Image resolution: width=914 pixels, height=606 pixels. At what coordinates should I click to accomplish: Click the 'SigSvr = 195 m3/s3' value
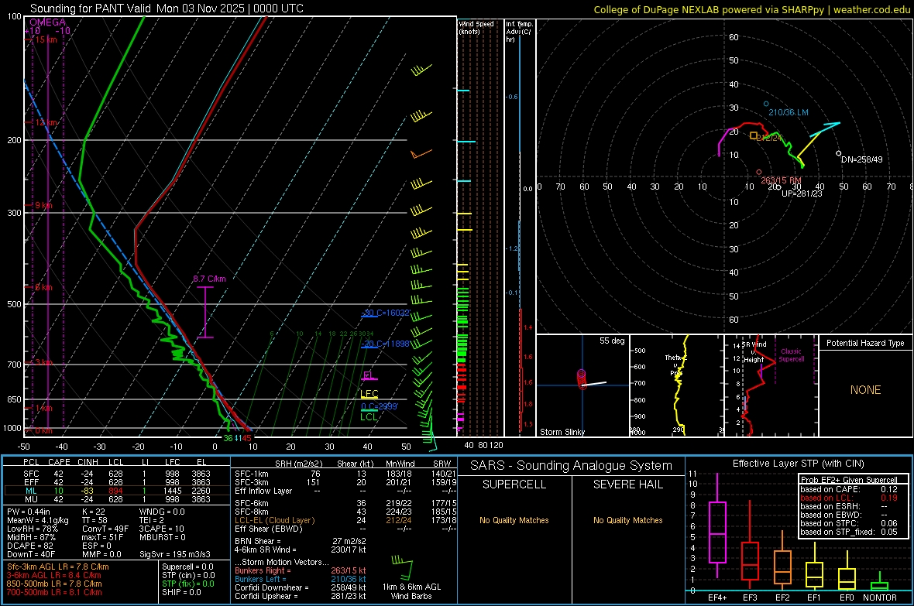[x=175, y=554]
